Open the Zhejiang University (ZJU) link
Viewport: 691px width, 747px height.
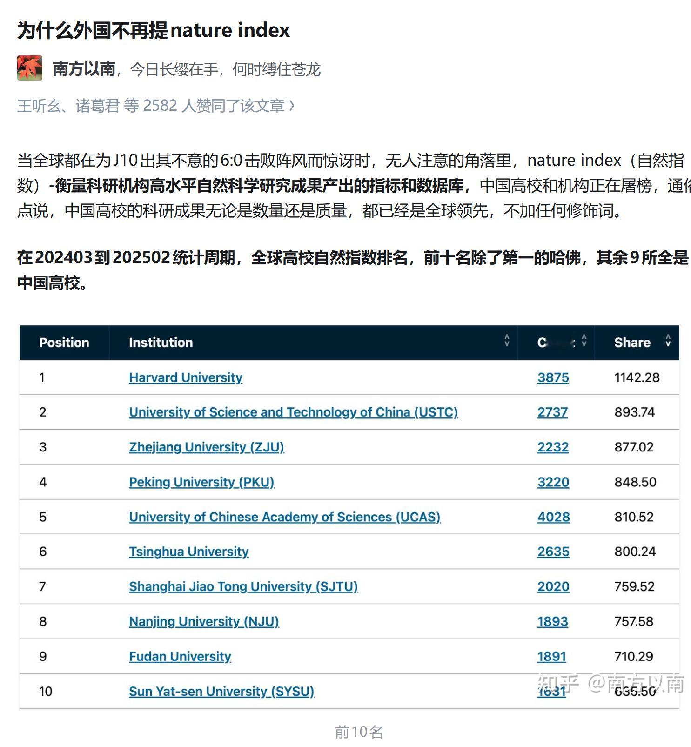(207, 447)
